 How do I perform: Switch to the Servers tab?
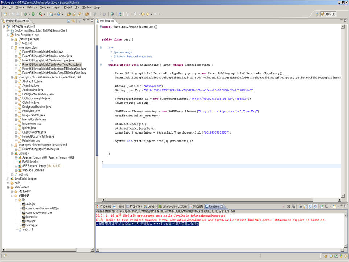149,206
